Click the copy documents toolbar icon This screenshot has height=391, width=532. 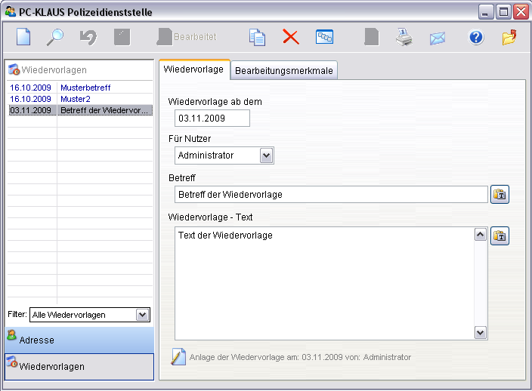click(x=257, y=37)
